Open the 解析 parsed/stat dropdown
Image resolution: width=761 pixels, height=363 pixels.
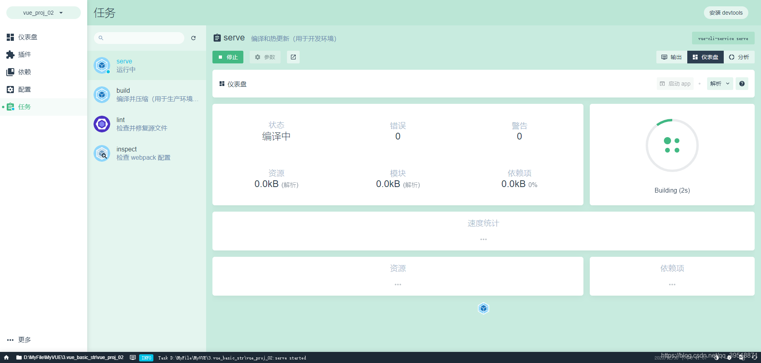719,84
